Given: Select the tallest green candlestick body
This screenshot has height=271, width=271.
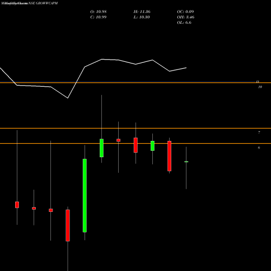Looking at the screenshot, I should 85,196.
